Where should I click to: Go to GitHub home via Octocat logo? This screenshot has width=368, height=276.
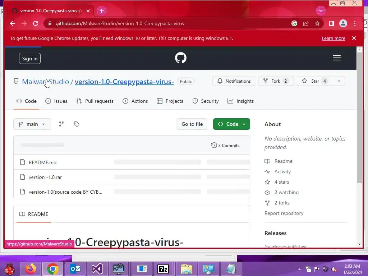point(181,58)
